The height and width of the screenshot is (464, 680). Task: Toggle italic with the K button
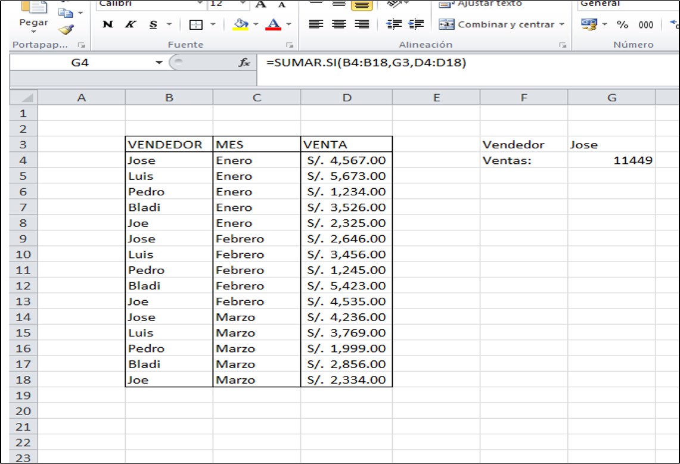131,23
